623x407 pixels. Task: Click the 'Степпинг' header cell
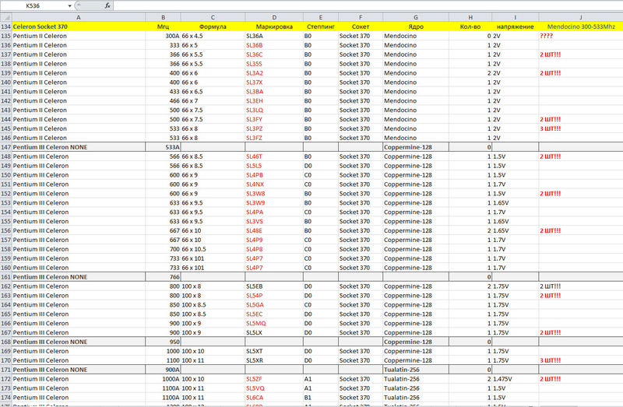point(321,26)
